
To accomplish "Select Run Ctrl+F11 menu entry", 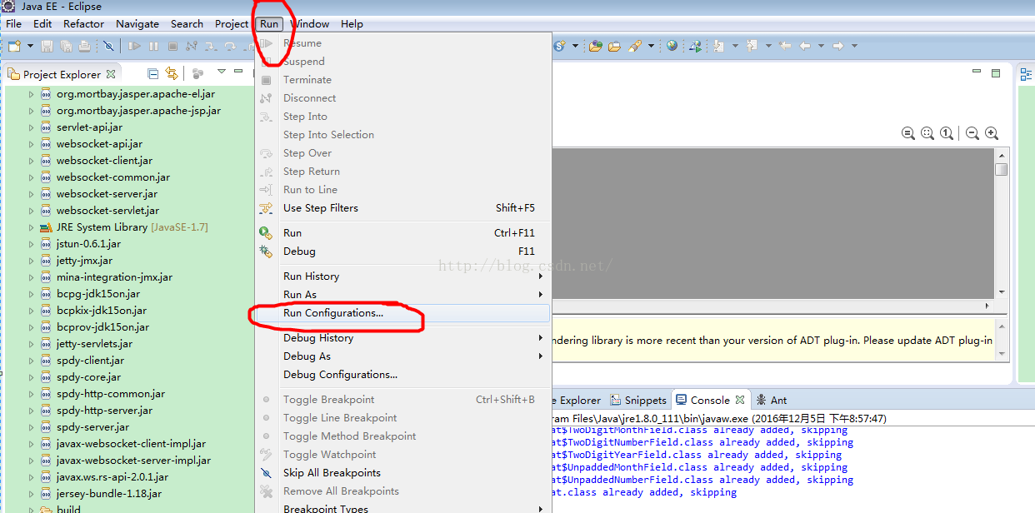I will click(402, 233).
